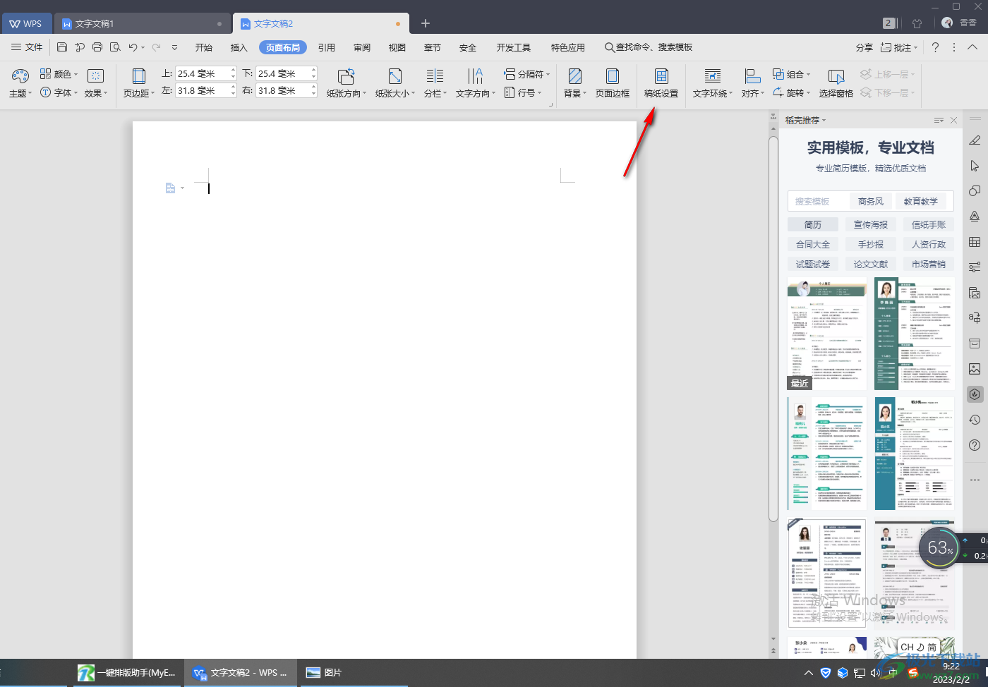Click the 论文文献 template category

pyautogui.click(x=871, y=264)
